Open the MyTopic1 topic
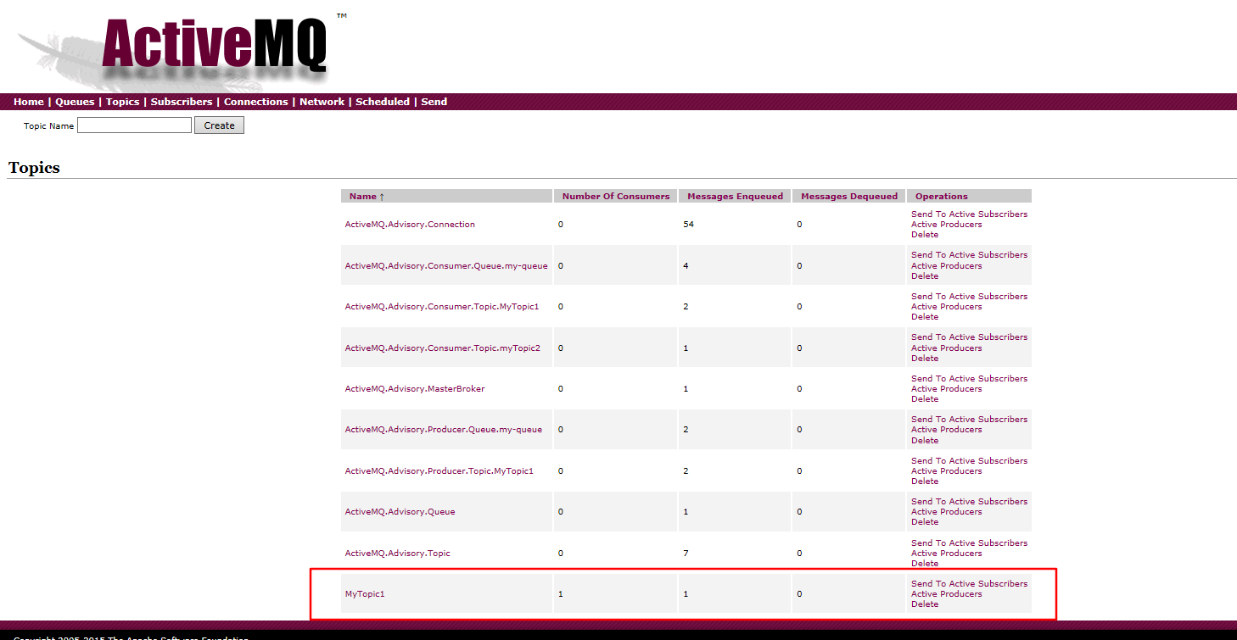 (365, 594)
